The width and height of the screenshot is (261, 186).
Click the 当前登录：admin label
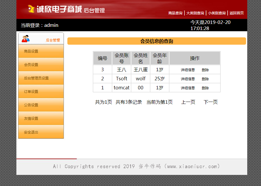point(40,25)
